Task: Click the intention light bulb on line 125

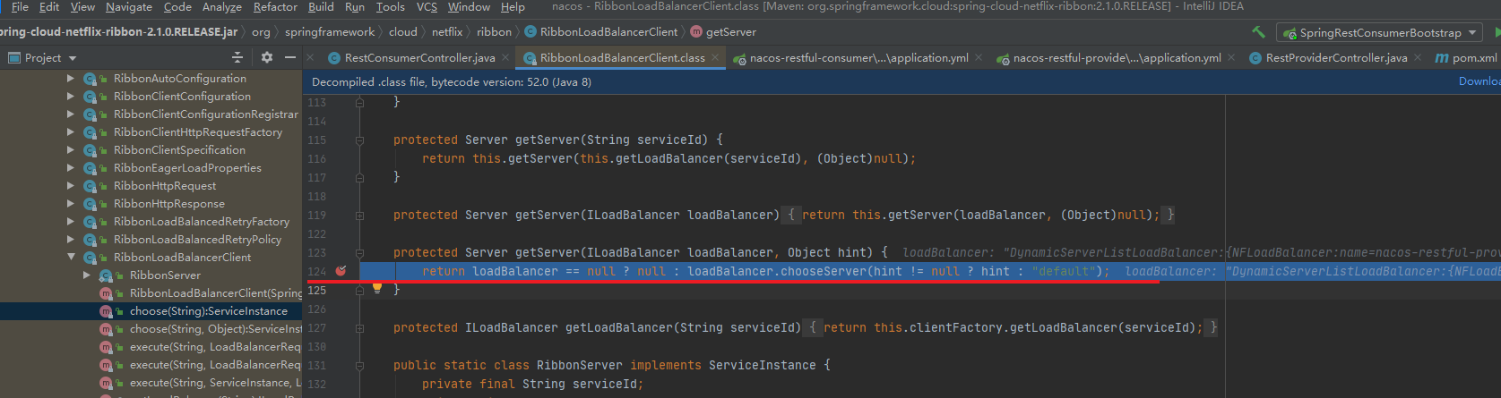Action: [x=377, y=288]
